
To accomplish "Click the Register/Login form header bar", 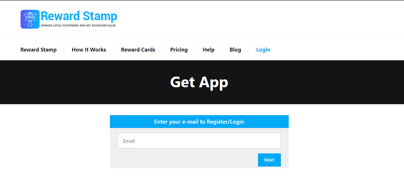I will (199, 121).
